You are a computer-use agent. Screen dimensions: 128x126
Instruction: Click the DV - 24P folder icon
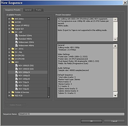click(13, 32)
